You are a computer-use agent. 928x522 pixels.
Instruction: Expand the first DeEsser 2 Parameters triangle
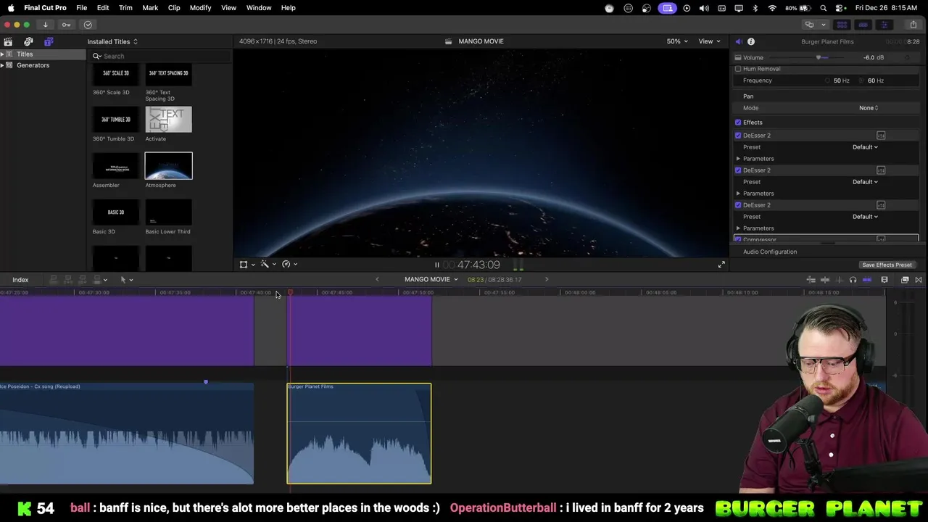click(738, 159)
